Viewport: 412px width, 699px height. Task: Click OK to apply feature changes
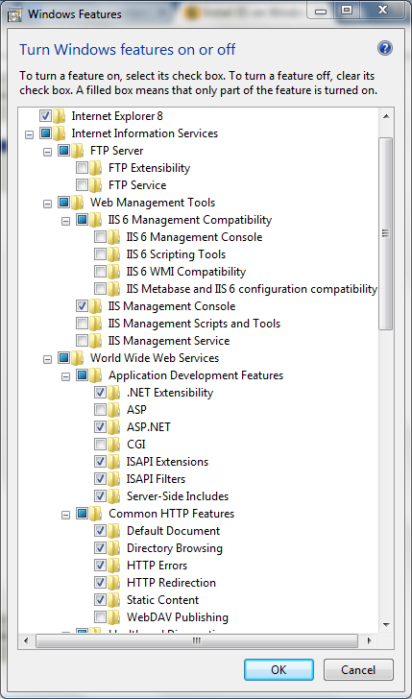(279, 669)
